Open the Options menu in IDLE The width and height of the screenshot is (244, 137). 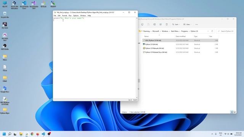(x=76, y=16)
